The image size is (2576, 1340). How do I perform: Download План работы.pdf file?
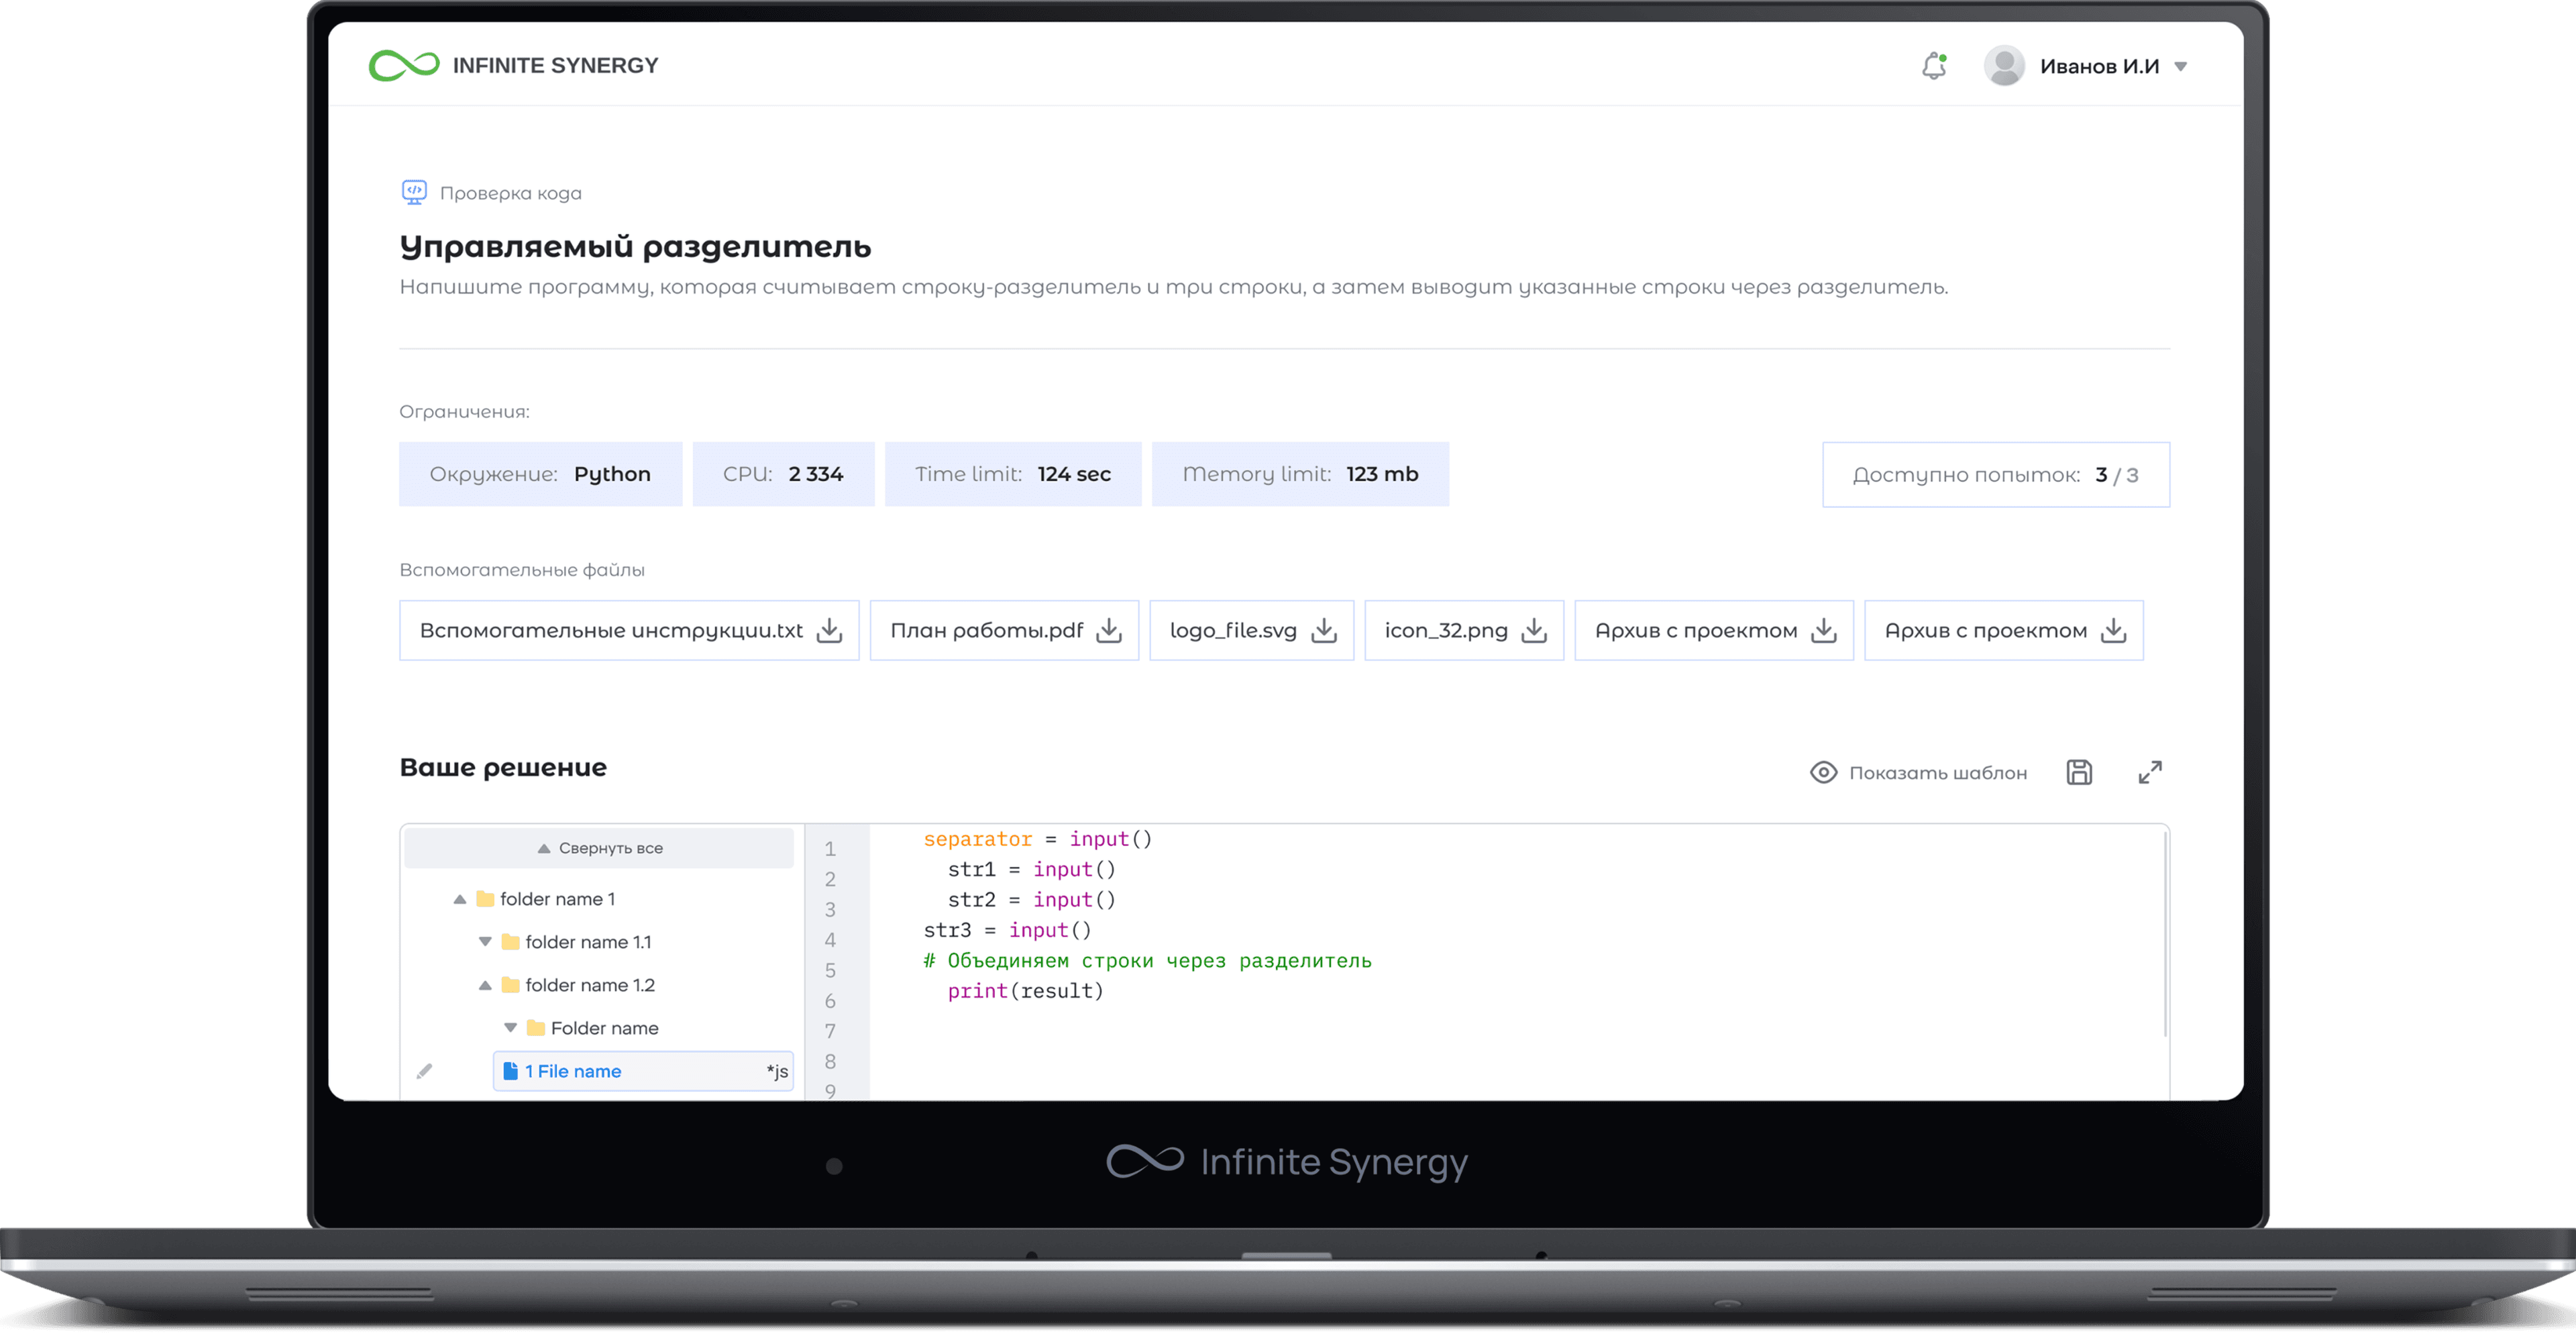click(x=1108, y=630)
